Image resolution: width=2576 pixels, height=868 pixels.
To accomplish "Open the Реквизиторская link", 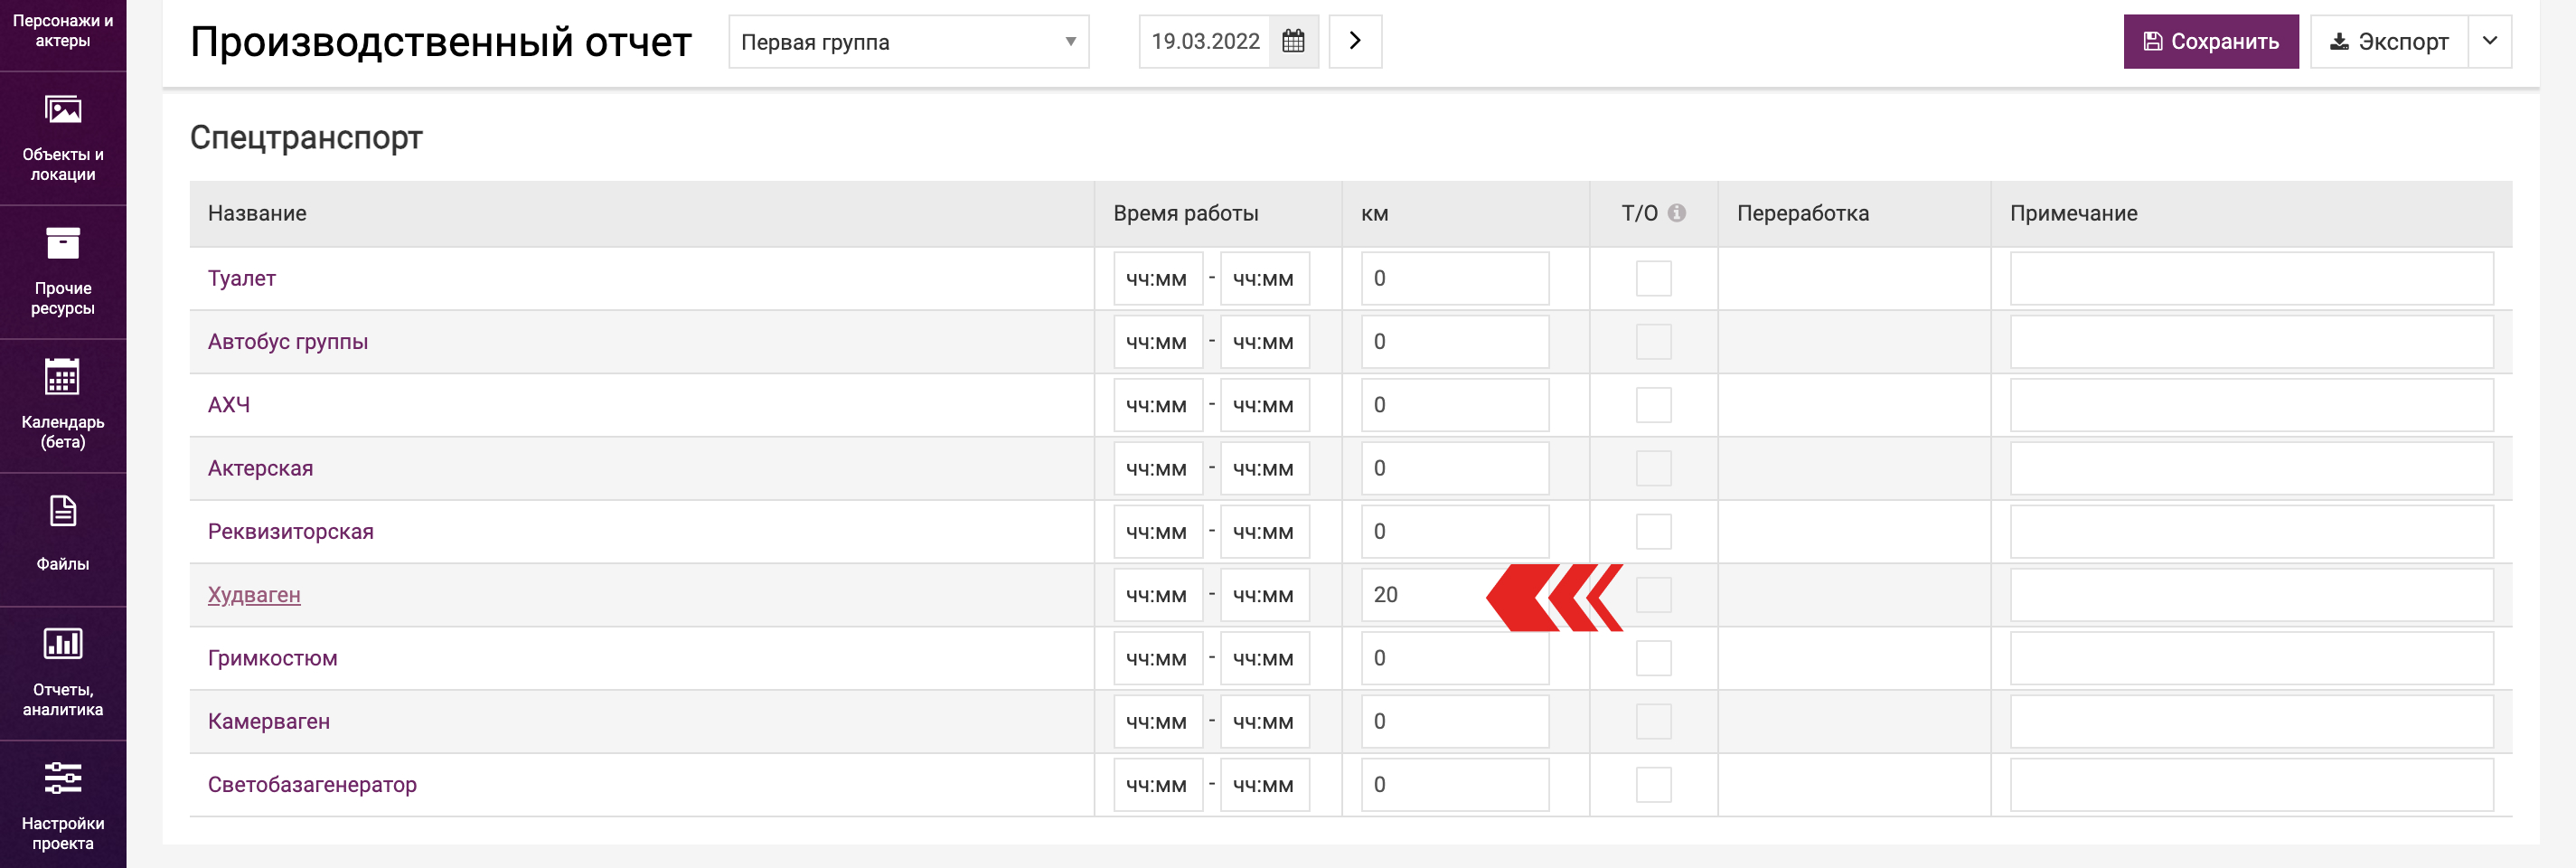I will 290,532.
